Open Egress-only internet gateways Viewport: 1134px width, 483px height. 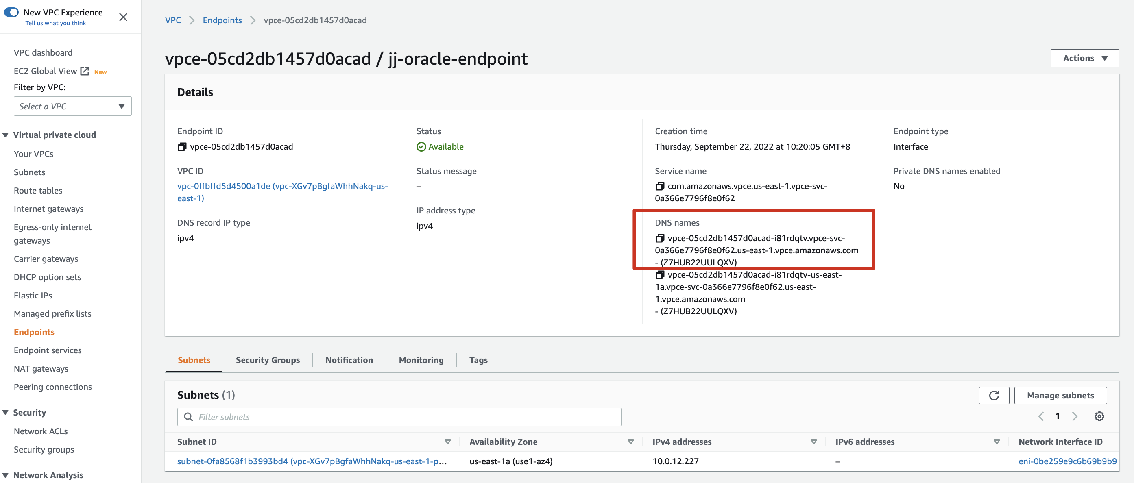tap(52, 234)
